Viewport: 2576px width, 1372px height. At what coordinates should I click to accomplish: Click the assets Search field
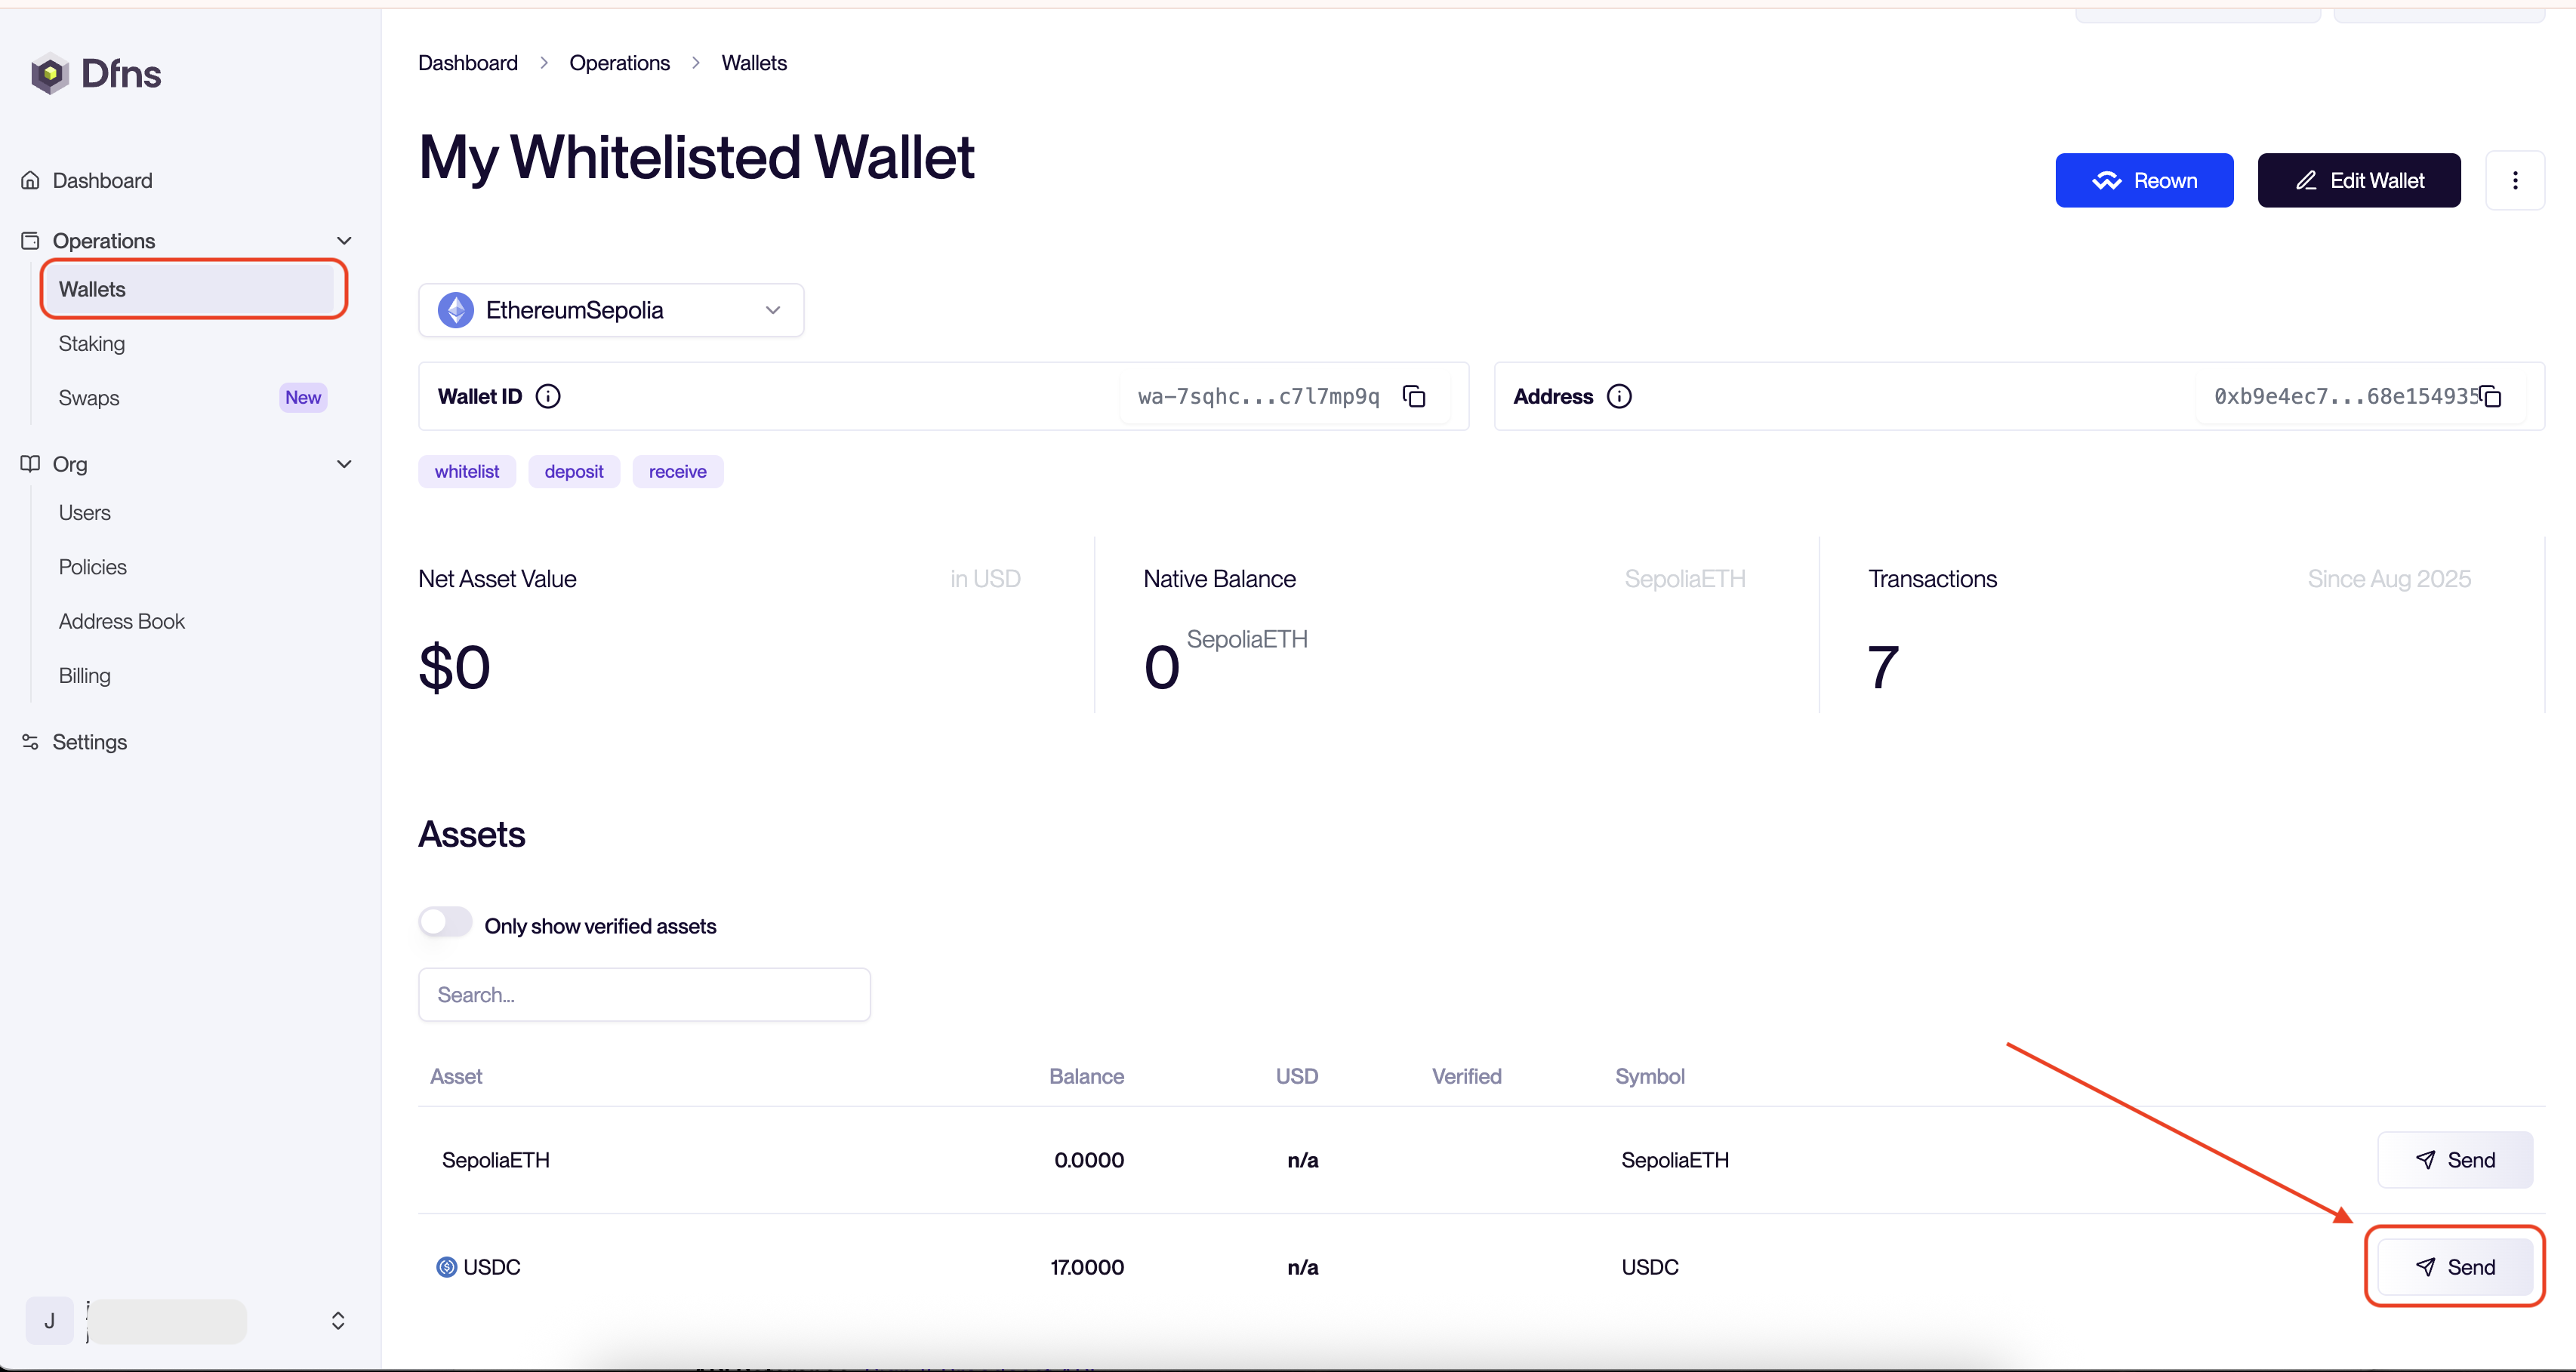(644, 995)
